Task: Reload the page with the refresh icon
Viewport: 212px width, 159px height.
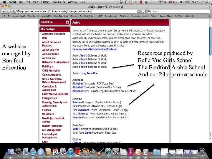Action: tap(144, 11)
